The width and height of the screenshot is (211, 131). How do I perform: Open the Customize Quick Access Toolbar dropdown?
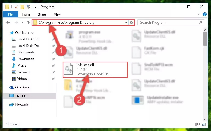click(35, 7)
